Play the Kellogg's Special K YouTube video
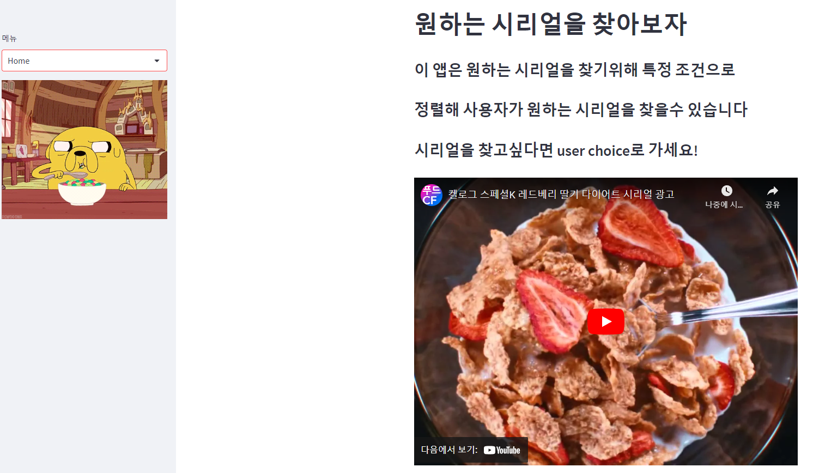The height and width of the screenshot is (473, 813). [605, 322]
